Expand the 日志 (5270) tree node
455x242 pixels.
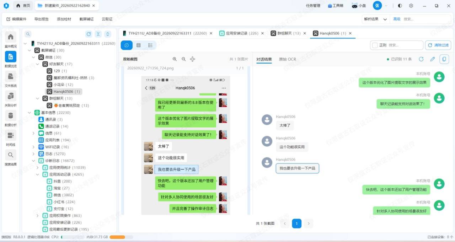click(34, 154)
